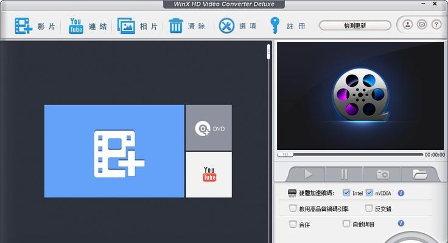Click the 檢測更新 check update button
Image resolution: width=448 pixels, height=243 pixels.
355,26
